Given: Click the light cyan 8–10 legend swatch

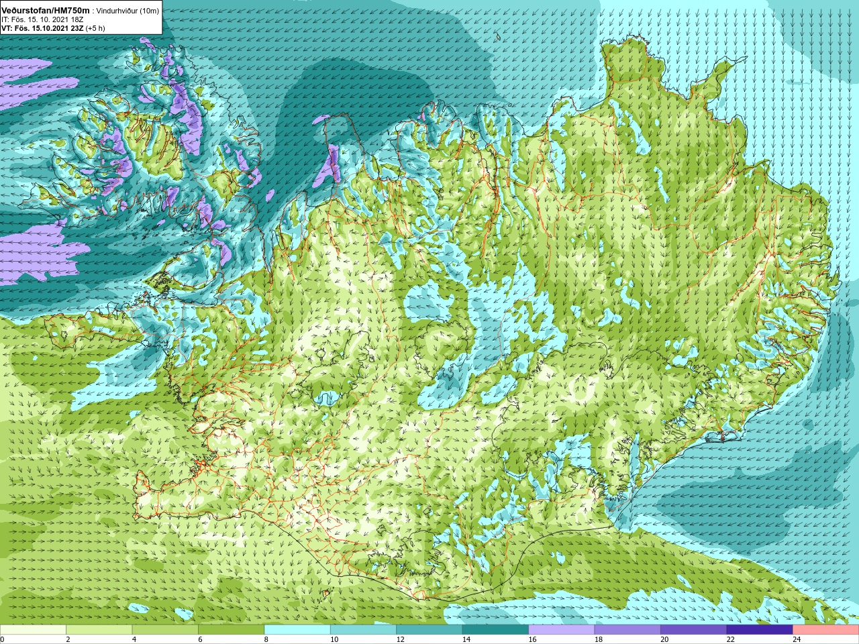Looking at the screenshot, I should [297, 630].
